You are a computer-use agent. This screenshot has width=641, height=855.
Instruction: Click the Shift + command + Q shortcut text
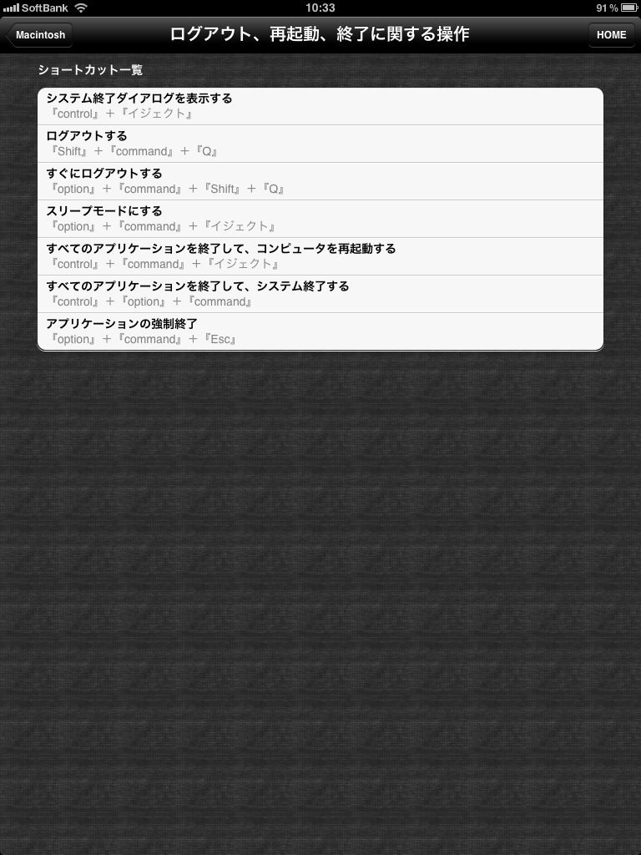[134, 152]
